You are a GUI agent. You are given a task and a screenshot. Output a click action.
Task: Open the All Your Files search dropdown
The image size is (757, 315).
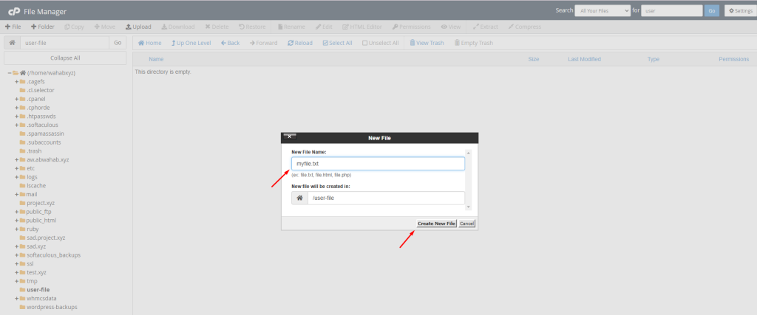602,10
